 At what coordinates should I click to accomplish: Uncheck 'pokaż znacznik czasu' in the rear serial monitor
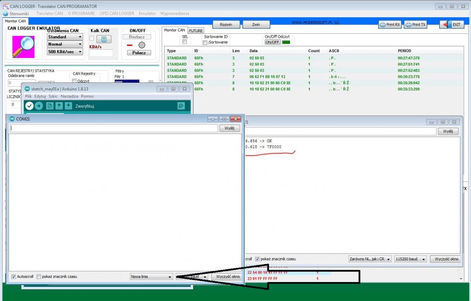point(257,259)
